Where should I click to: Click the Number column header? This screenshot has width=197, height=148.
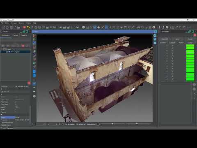[x=163, y=43]
